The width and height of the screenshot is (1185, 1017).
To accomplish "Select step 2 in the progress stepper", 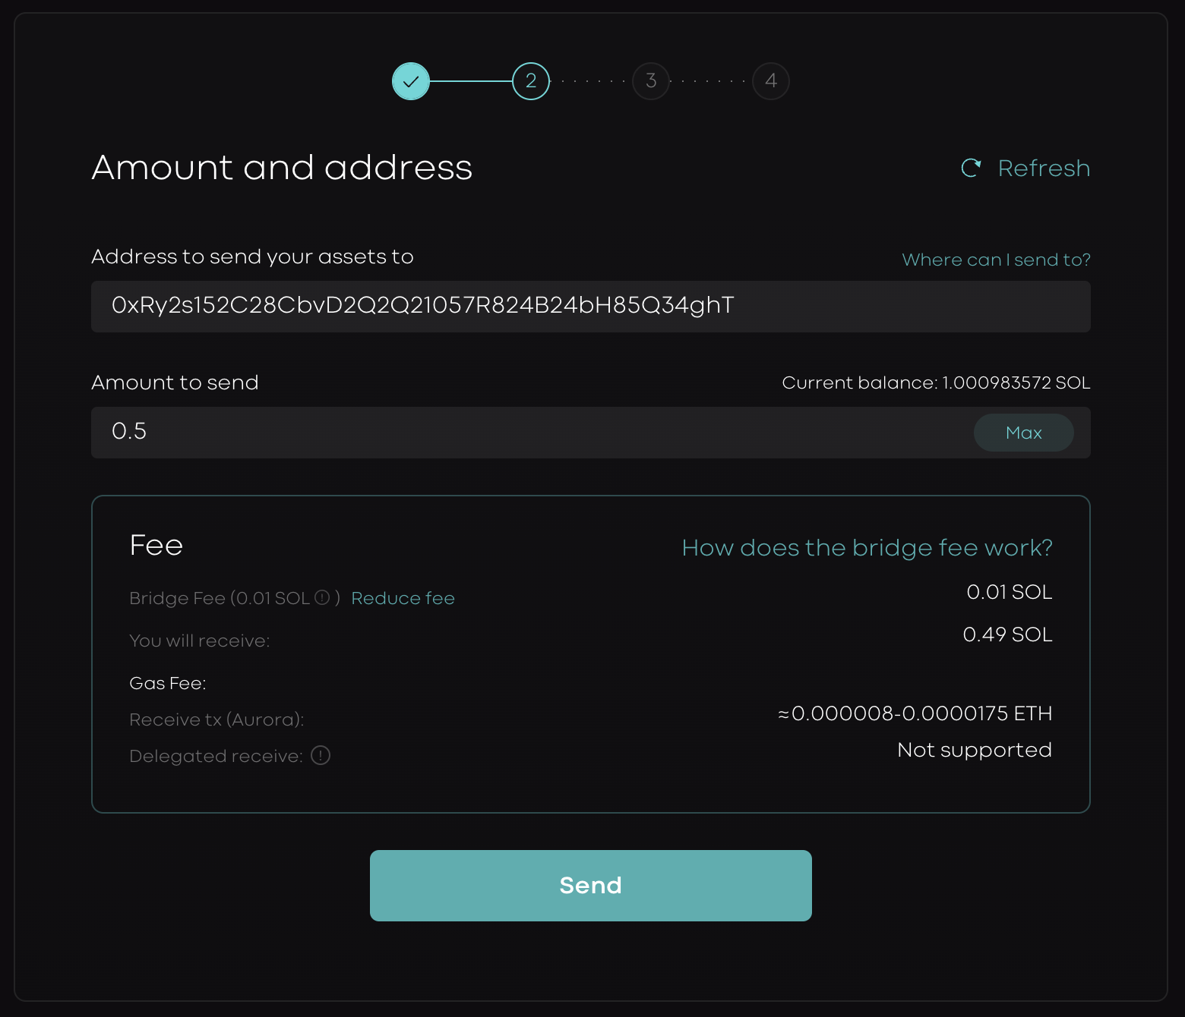I will pos(531,81).
